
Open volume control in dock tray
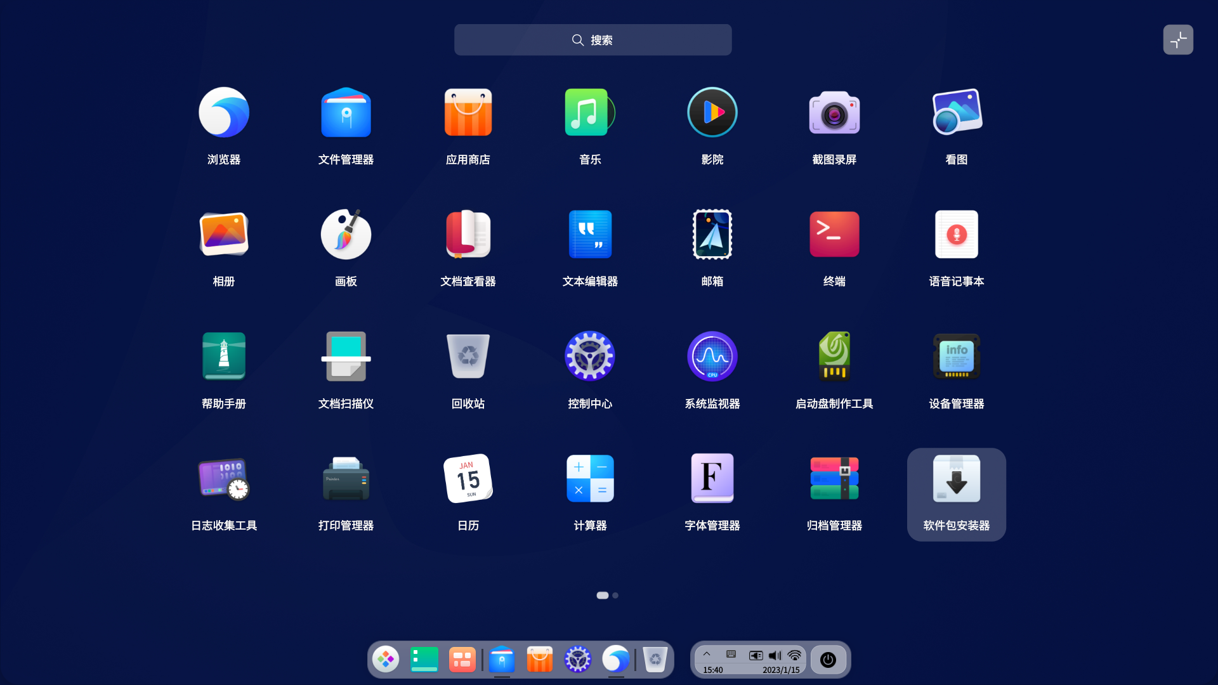[x=775, y=655]
